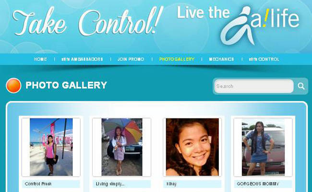Click the PHOTO GALLERY section heading

coord(66,85)
